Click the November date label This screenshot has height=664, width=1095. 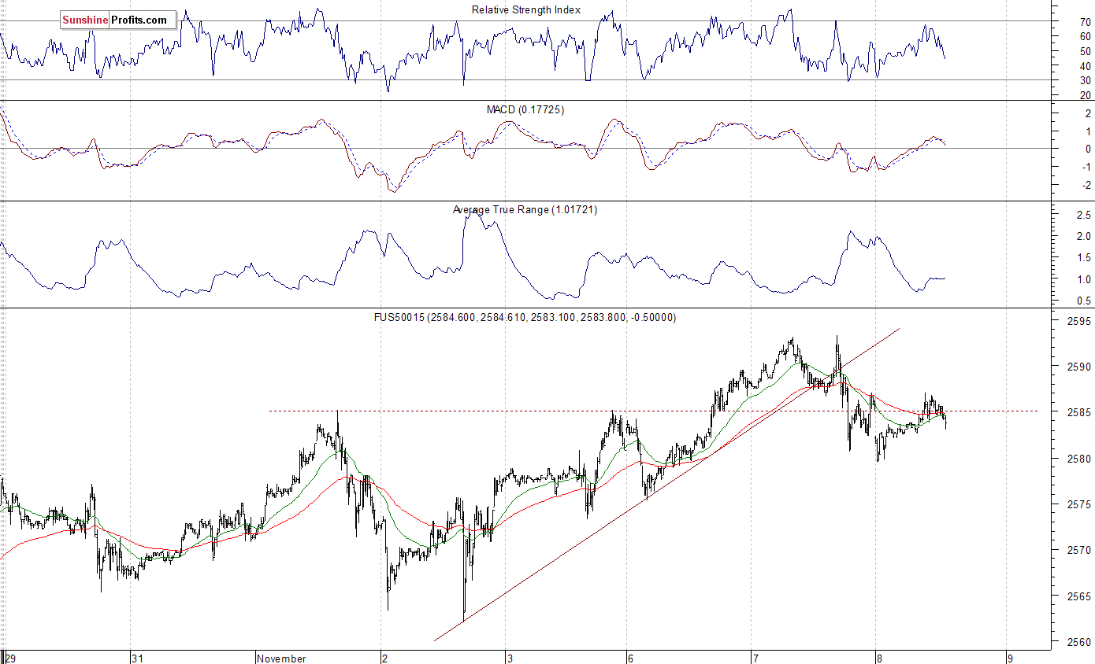(x=281, y=658)
